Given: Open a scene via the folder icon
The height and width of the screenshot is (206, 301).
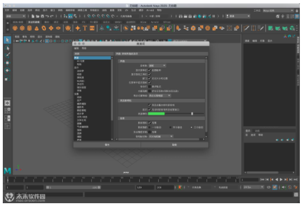Looking at the screenshot, I should point(37,16).
